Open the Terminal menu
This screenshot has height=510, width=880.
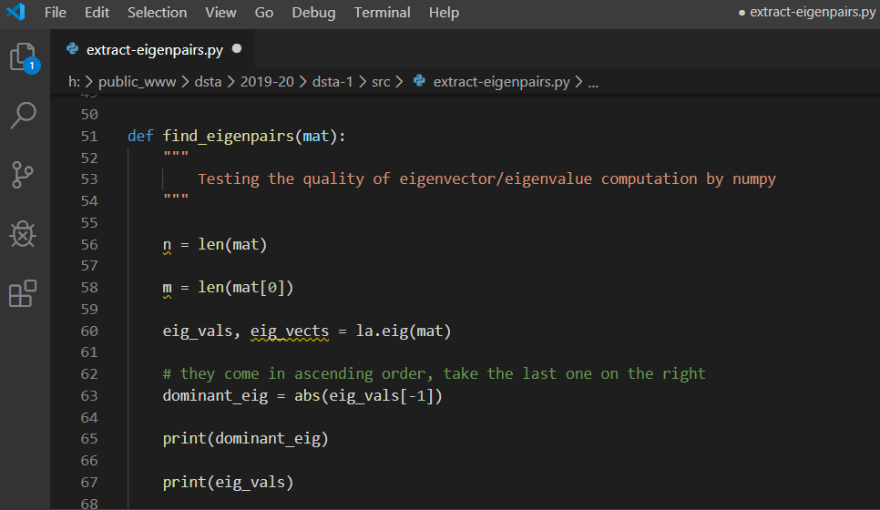point(383,13)
